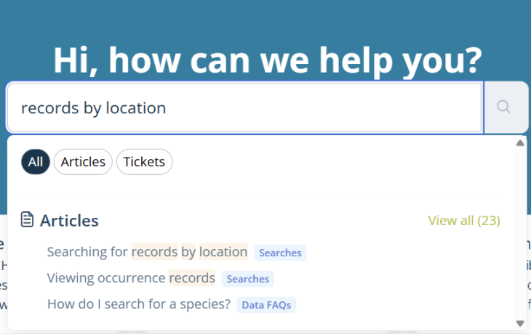This screenshot has width=531, height=334.
Task: Click the magnifier search icon button
Action: pos(506,107)
